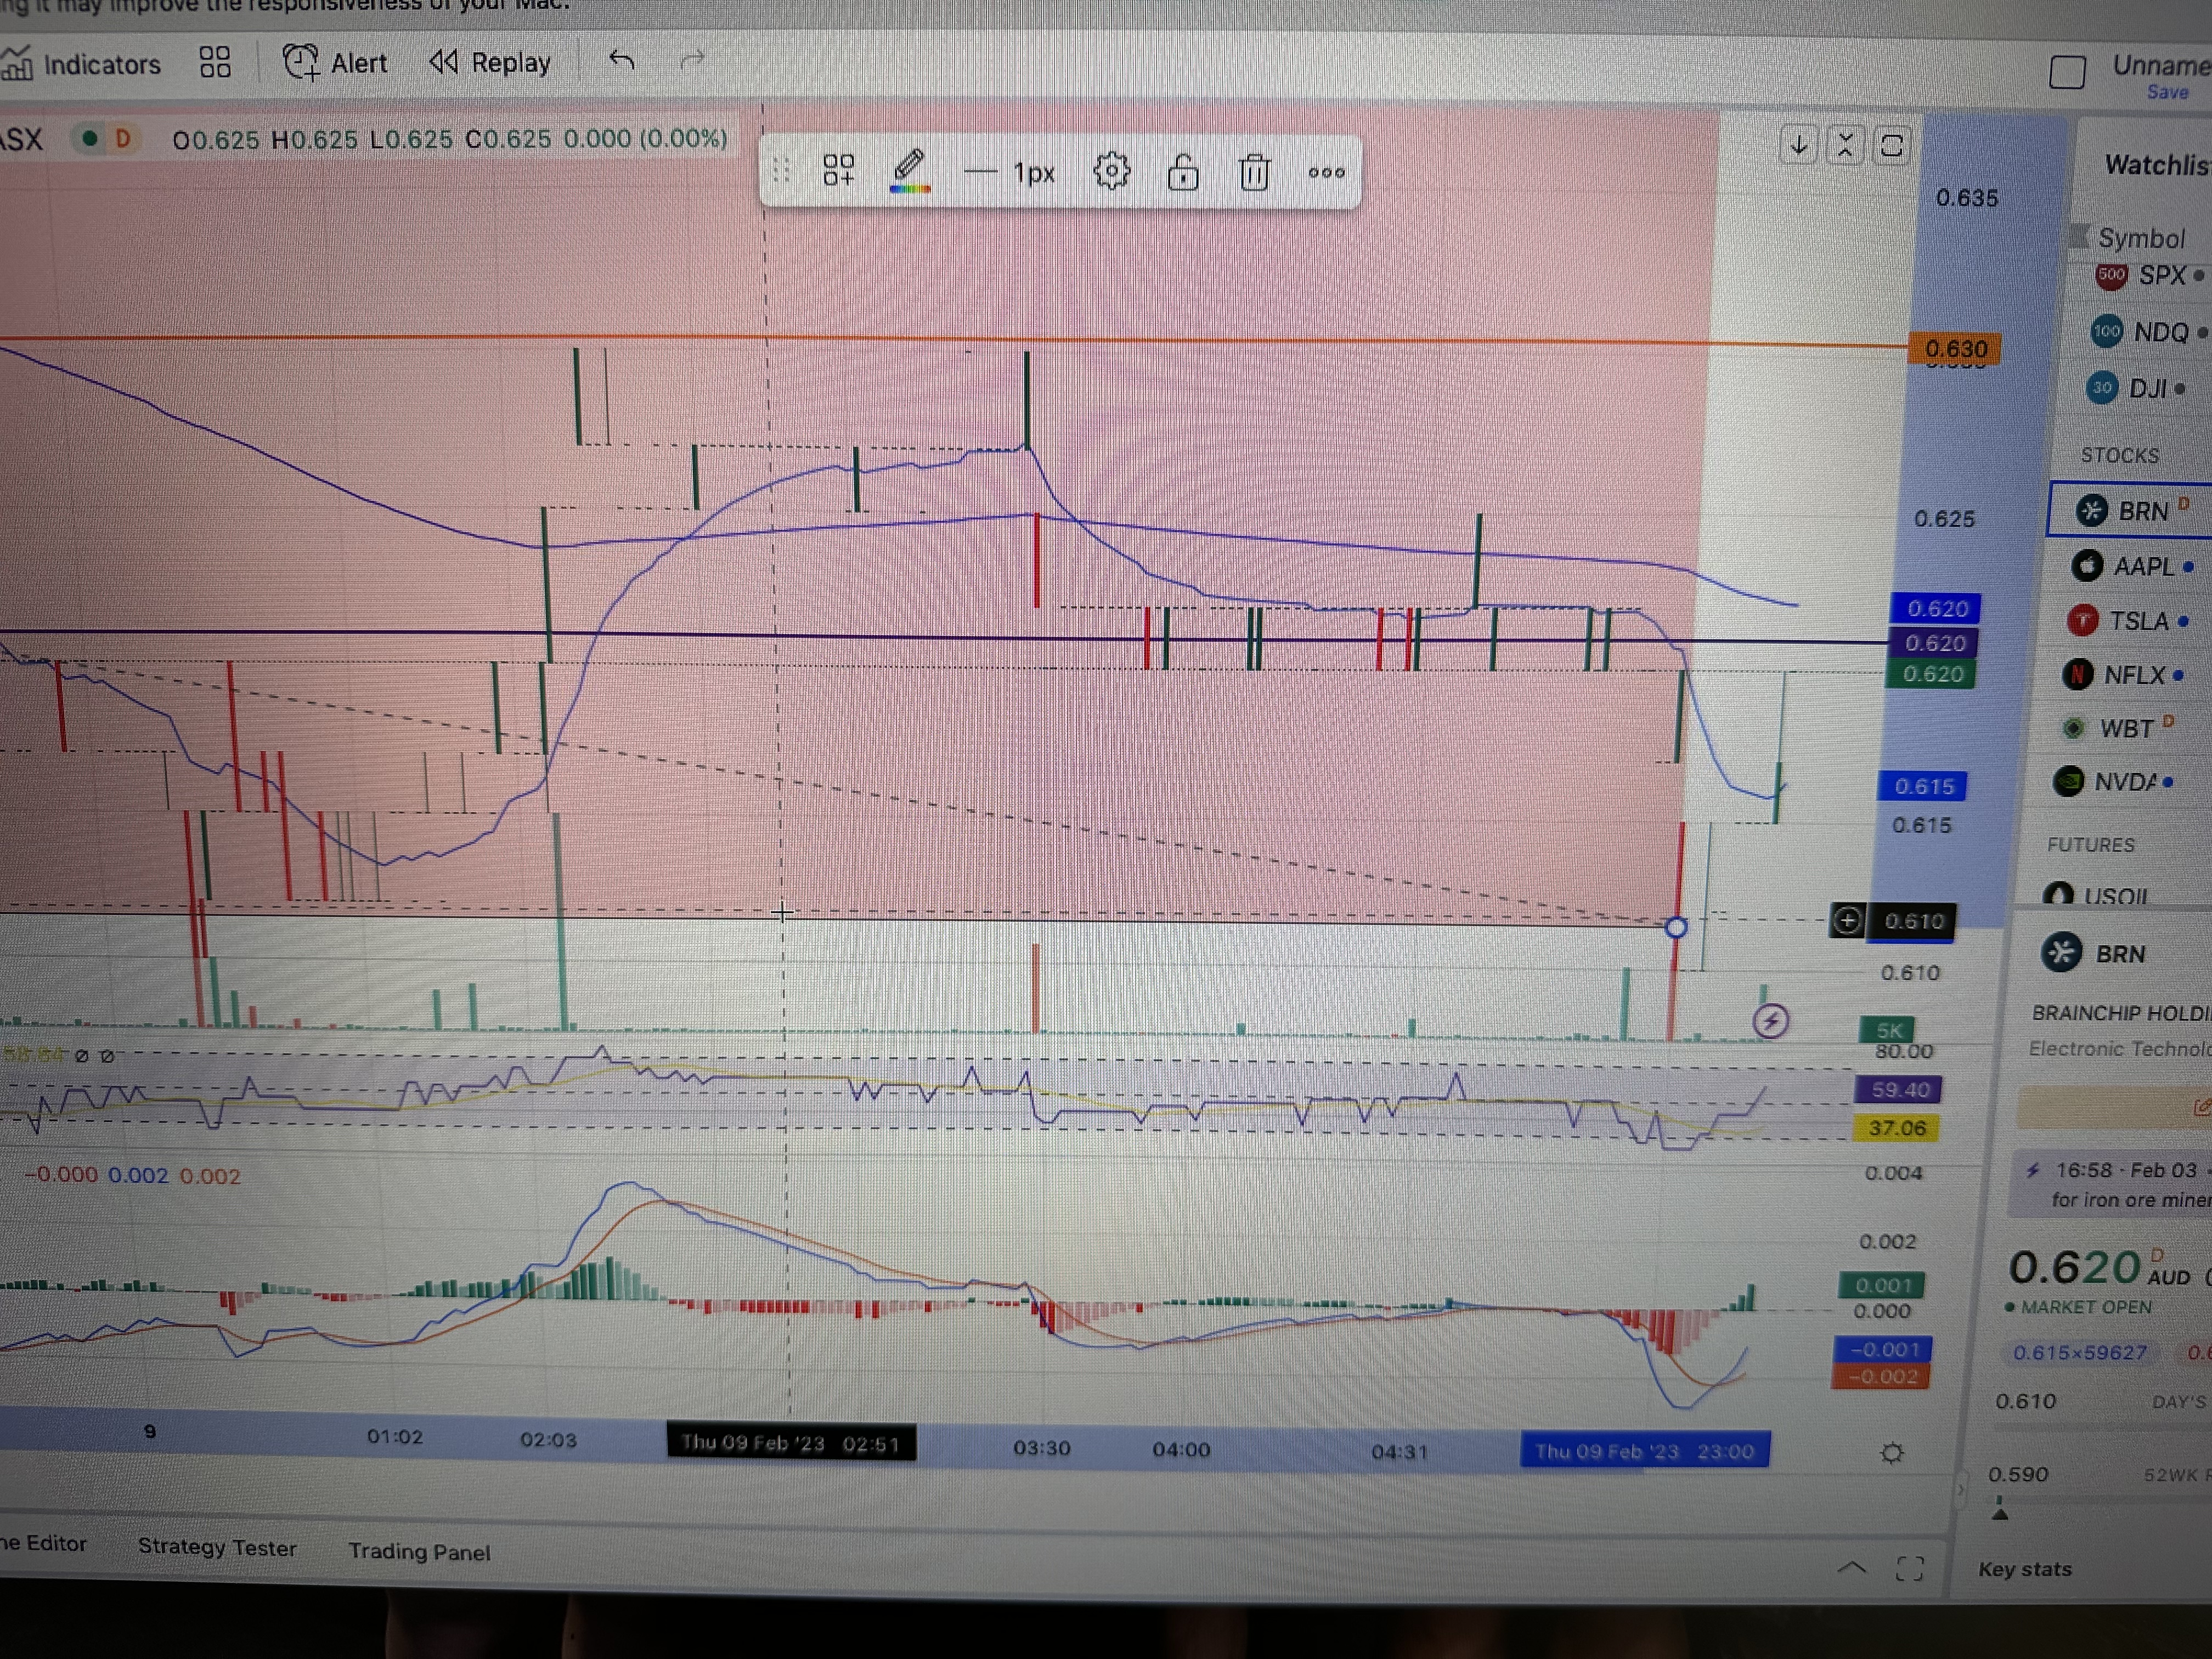Redo the last chart action
2212x1659 pixels.
click(692, 61)
